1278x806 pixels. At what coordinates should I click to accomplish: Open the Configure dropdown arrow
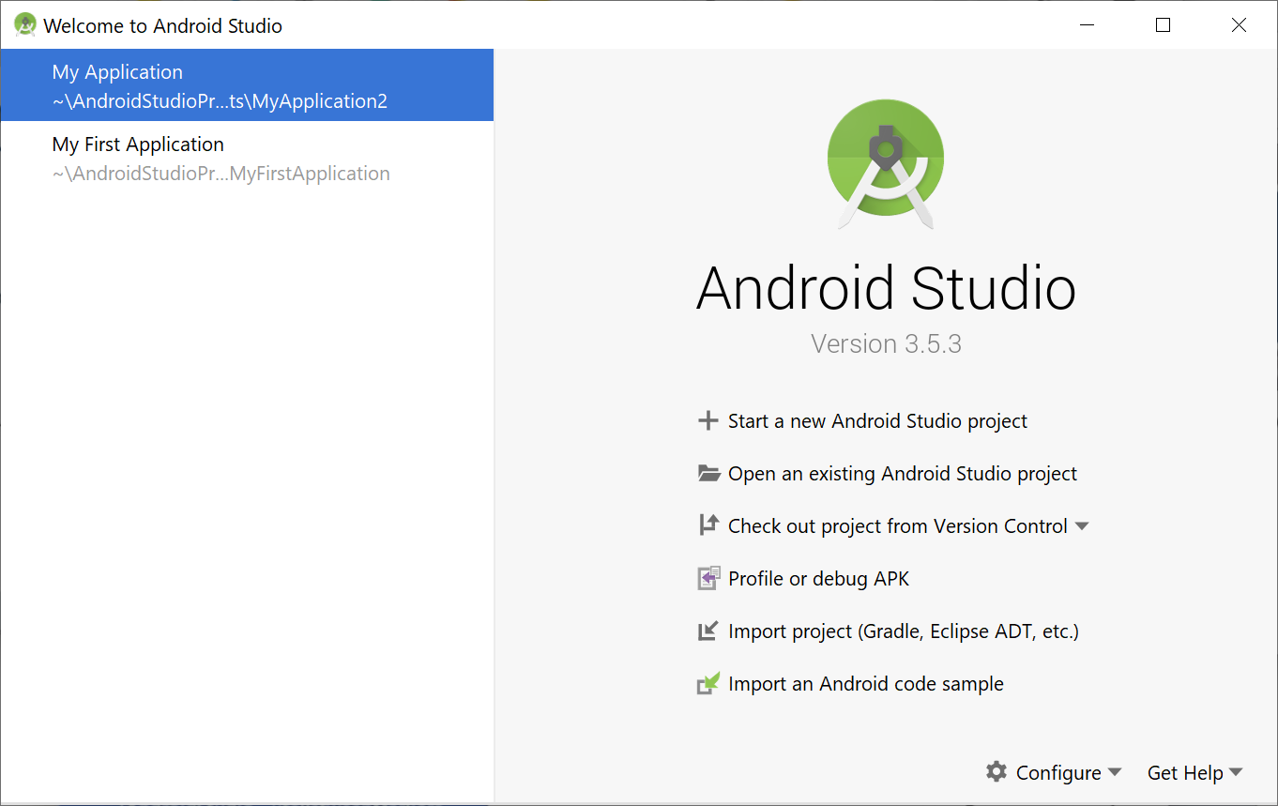pyautogui.click(x=1115, y=772)
